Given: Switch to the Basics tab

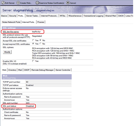Looking at the screenshot, I should (x=4, y=16).
